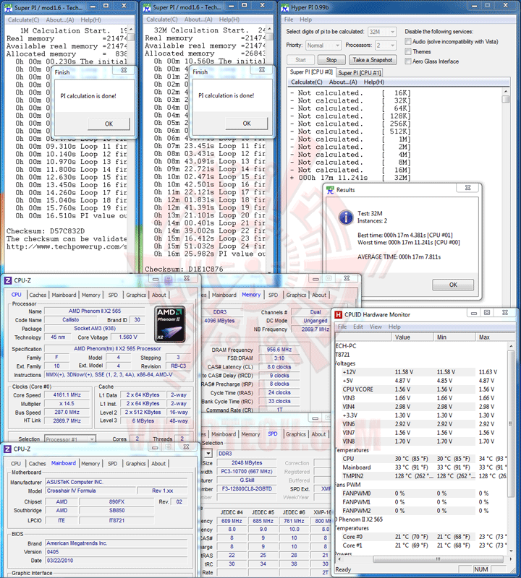The width and height of the screenshot is (521, 578).
Task: Click the Min column header in Hardware Monitor
Action: click(454, 337)
